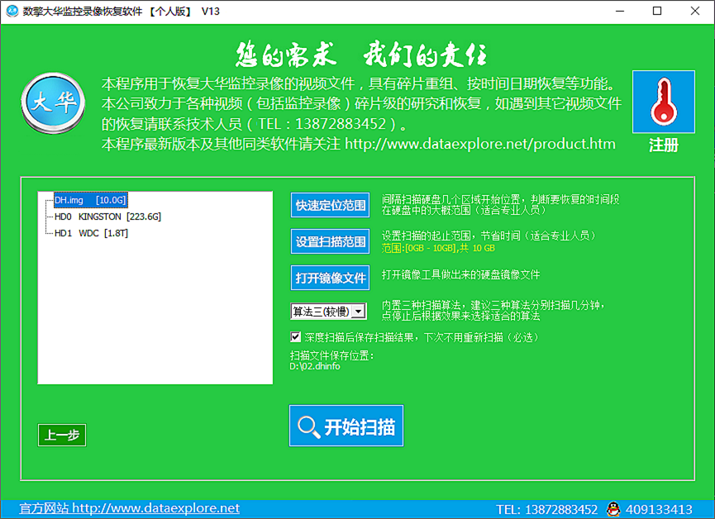
Task: Click the QQ penguin icon in status bar
Action: pyautogui.click(x=613, y=509)
